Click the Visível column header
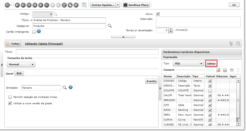Viewport: 246px width, 131px height. (210, 76)
